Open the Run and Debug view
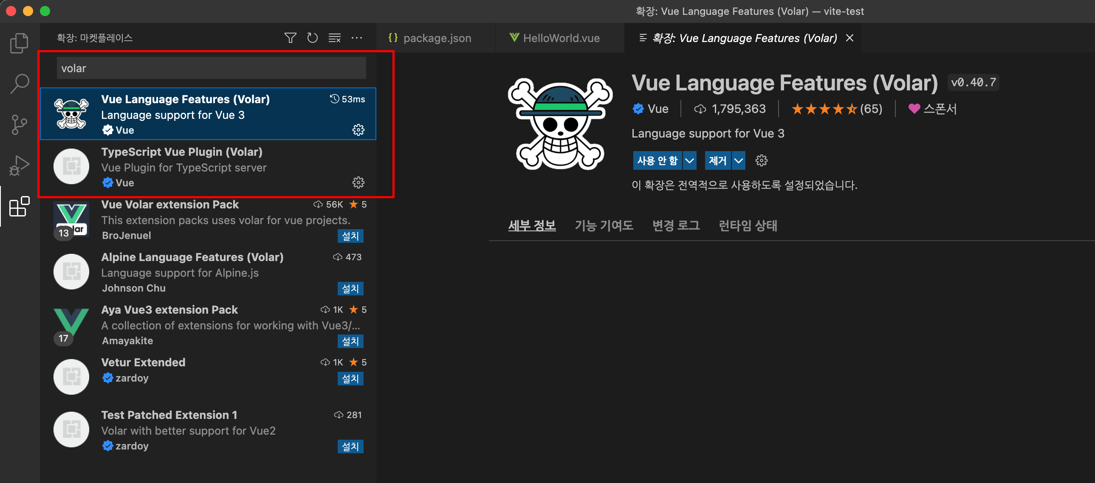This screenshot has width=1095, height=483. click(19, 166)
